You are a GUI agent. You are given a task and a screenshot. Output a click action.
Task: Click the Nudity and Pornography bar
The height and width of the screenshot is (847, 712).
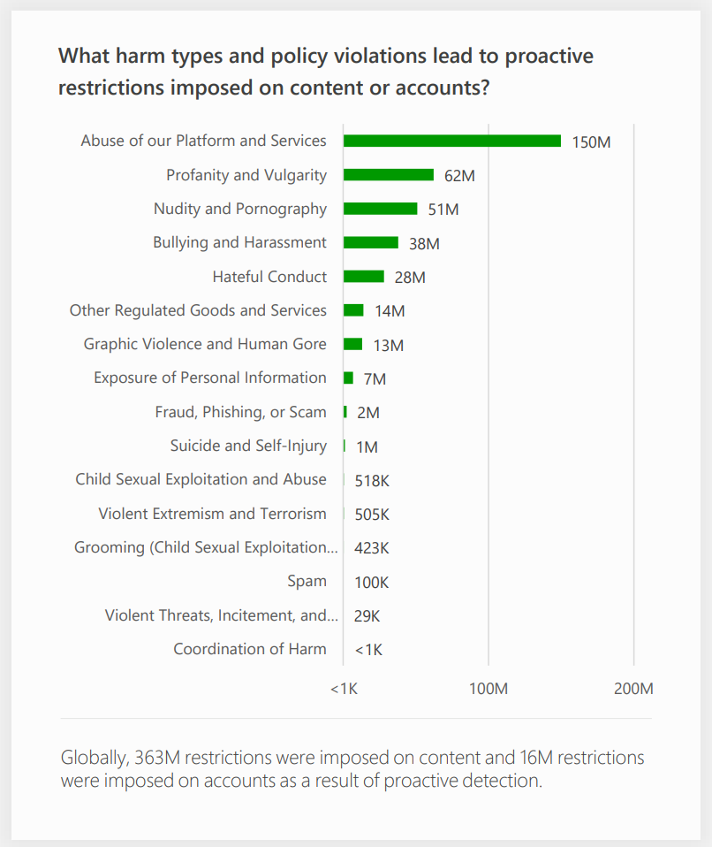pyautogui.click(x=380, y=209)
